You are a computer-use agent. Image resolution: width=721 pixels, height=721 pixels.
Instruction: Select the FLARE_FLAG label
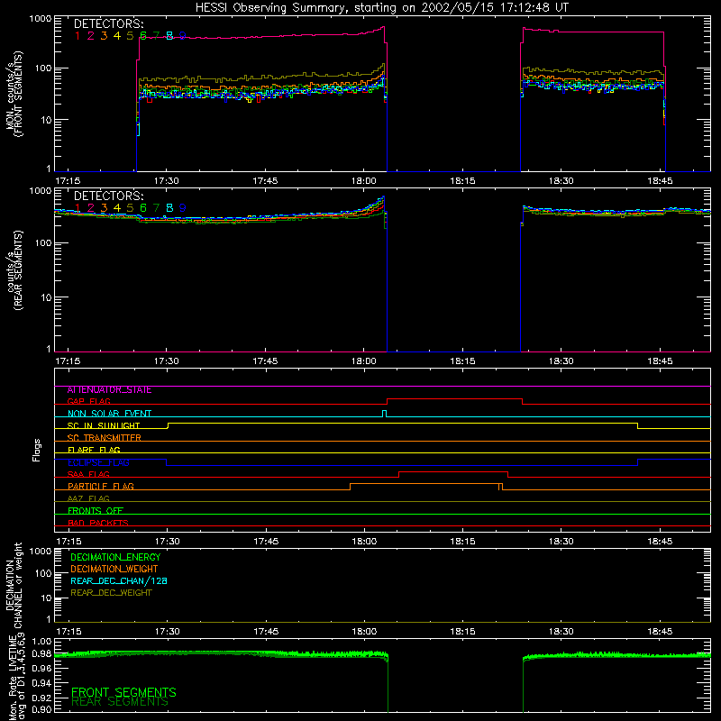(94, 450)
